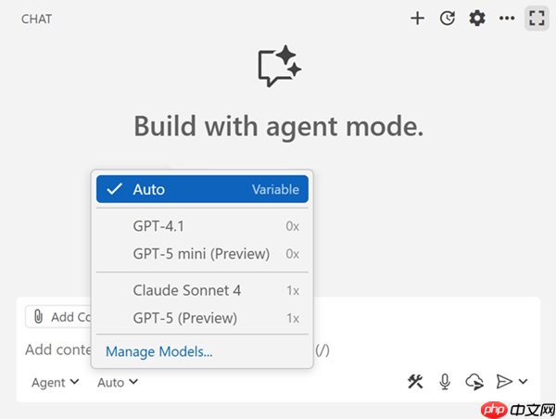
Task: Open chat settings gear icon
Action: (477, 19)
